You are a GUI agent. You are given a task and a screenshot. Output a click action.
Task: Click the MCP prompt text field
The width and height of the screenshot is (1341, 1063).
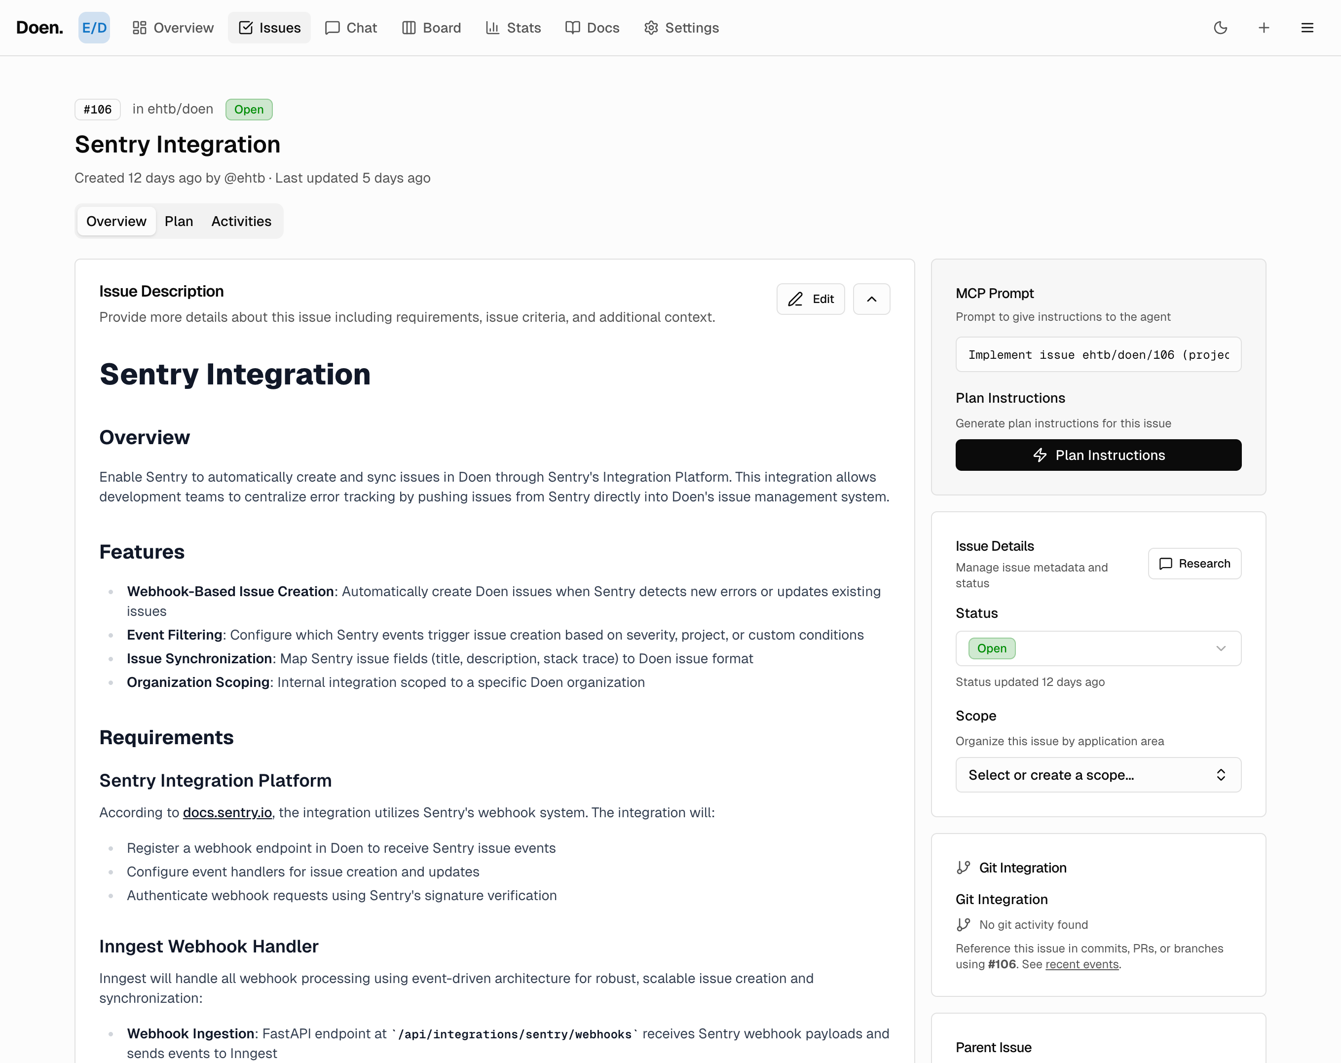1098,354
